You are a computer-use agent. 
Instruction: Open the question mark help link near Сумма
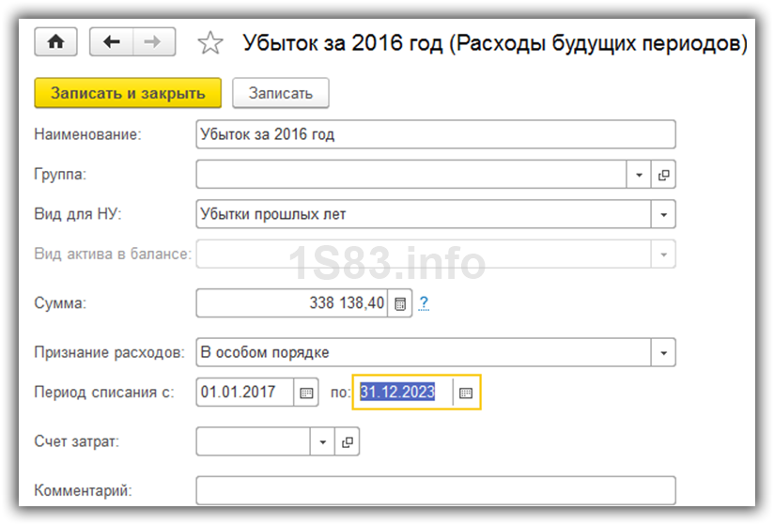[424, 302]
